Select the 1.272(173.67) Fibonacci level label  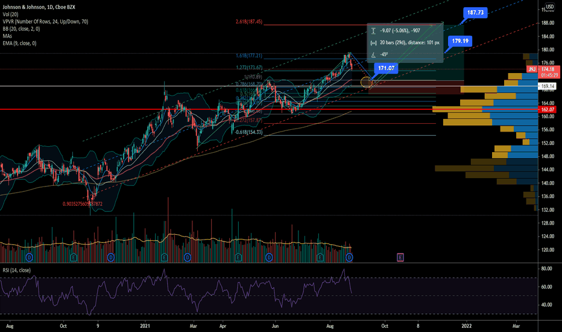[249, 68]
